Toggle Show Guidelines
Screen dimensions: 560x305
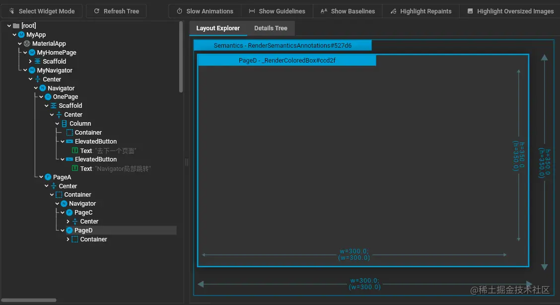tap(277, 11)
